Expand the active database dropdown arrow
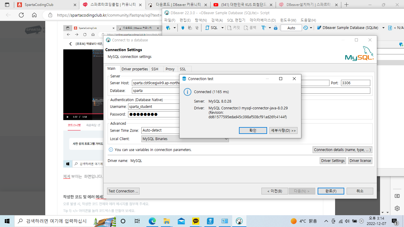404x227 pixels. (383, 28)
